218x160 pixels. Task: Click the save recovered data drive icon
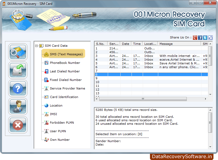[x=18, y=70]
